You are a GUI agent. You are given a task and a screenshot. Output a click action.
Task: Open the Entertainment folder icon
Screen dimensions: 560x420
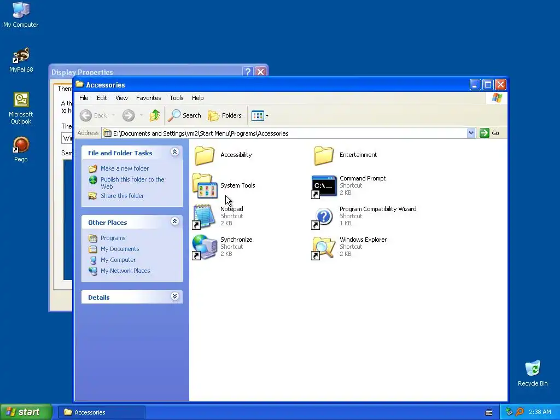coord(324,155)
